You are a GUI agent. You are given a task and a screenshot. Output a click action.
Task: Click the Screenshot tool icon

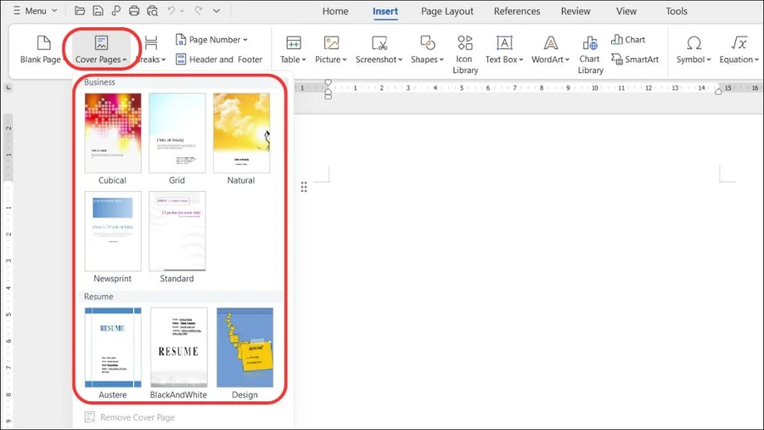379,43
